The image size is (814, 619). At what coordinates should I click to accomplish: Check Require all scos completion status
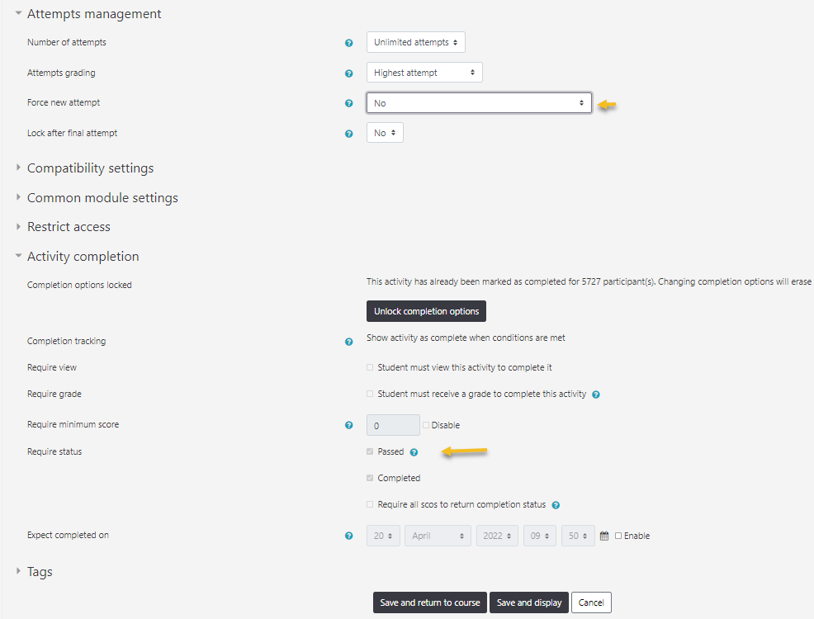coord(370,504)
